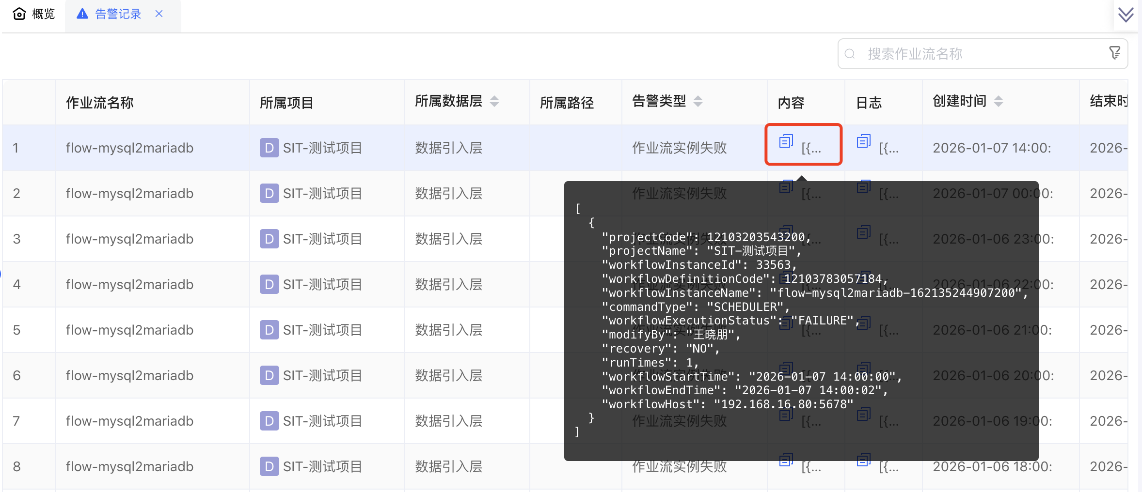Copy log icon in row 8 日志 cell
The width and height of the screenshot is (1142, 492).
pyautogui.click(x=864, y=460)
